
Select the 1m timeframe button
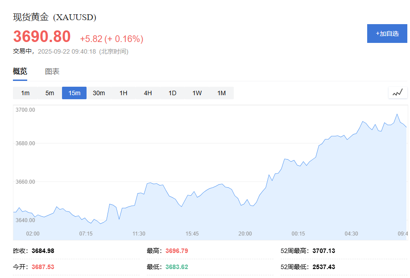point(25,93)
